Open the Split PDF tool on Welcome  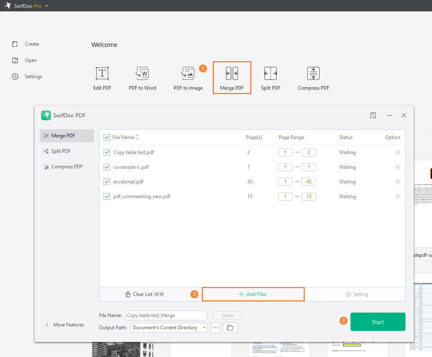(x=271, y=78)
